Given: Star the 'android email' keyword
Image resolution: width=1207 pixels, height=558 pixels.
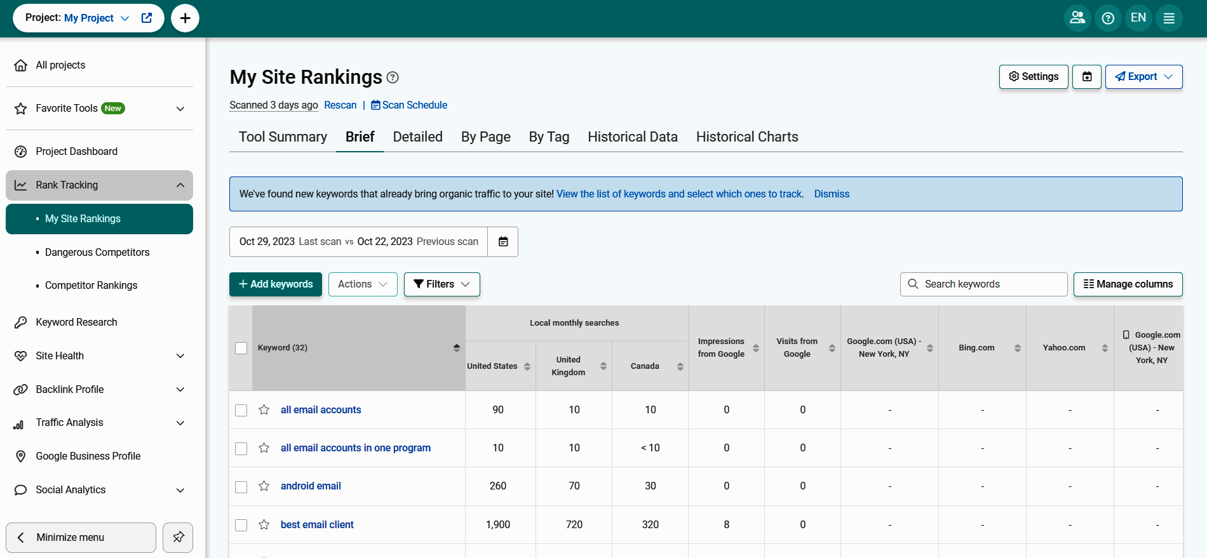Looking at the screenshot, I should click(x=264, y=486).
